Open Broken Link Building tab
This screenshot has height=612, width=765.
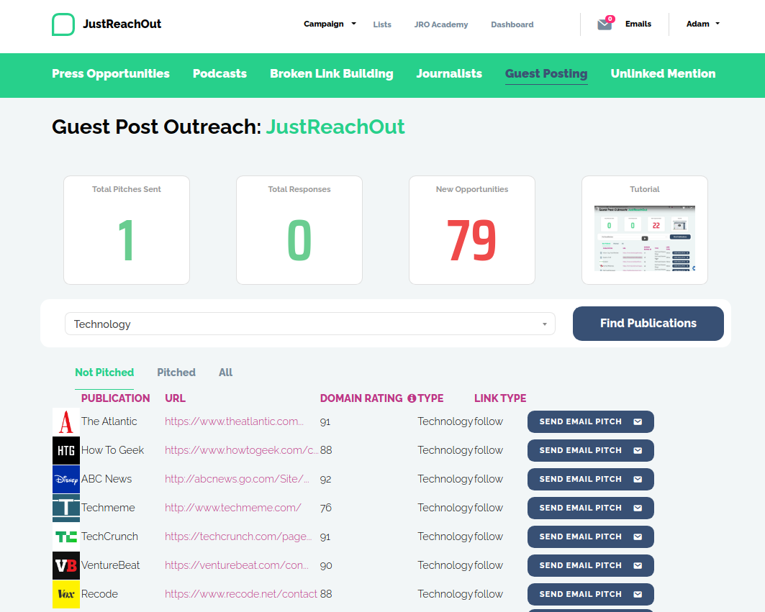click(x=332, y=73)
